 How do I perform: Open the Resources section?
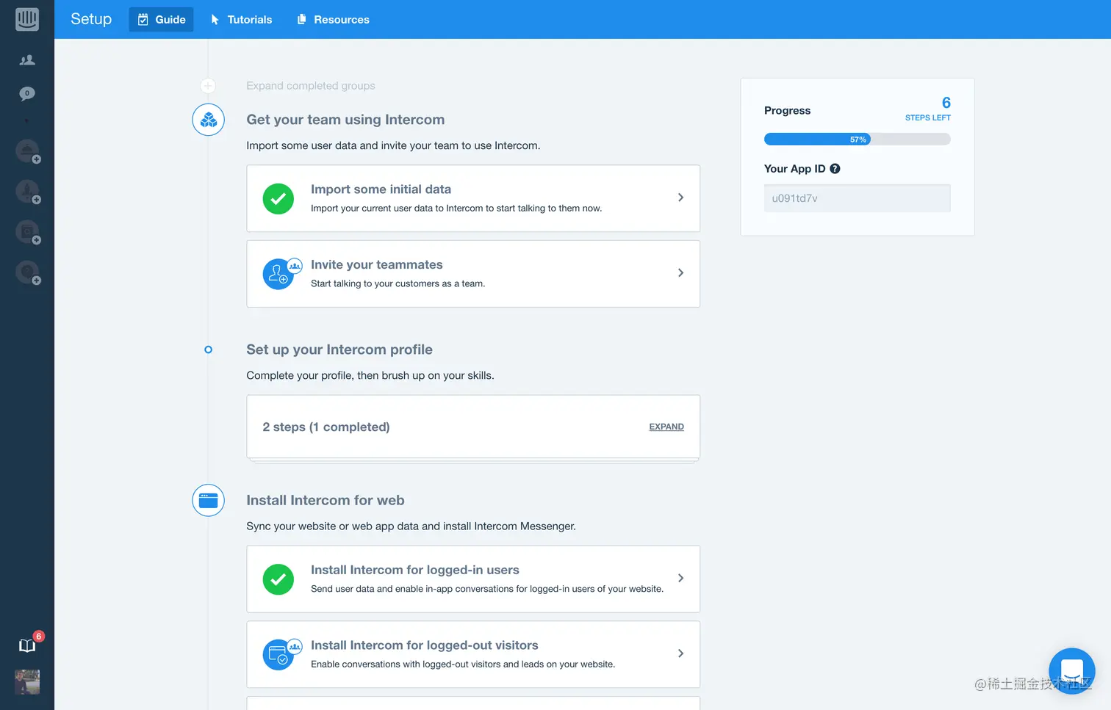tap(332, 19)
